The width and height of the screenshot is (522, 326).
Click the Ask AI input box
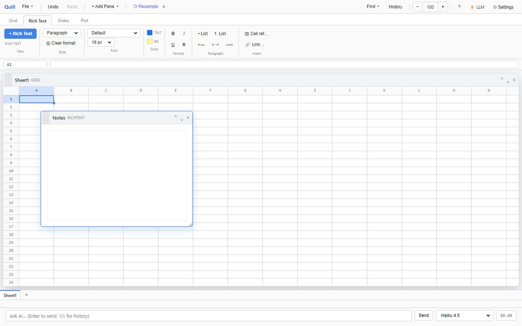click(208, 316)
